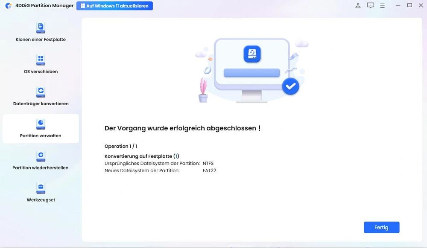Click the Klonen einer Festplatte icon

click(41, 28)
